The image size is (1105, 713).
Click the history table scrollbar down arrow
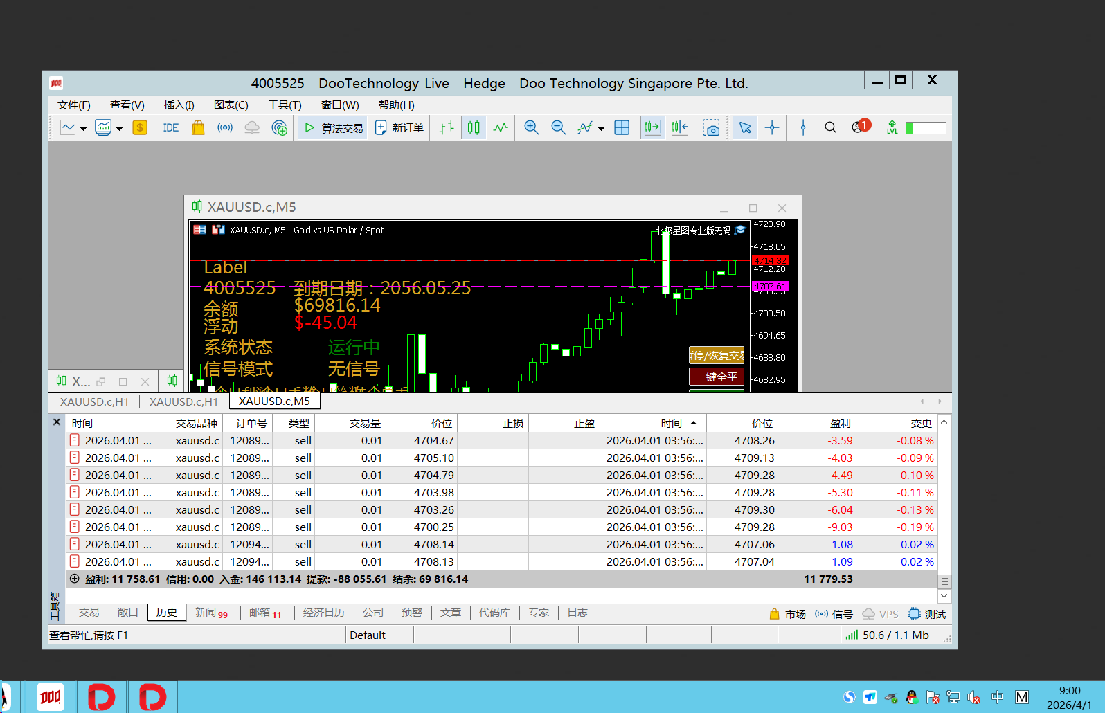pos(944,596)
